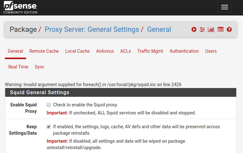Enable the Squid proxy checkbox
Screen dimensions: 243x153
[49, 105]
